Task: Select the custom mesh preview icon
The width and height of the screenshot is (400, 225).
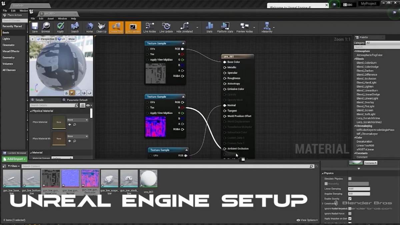Action: click(89, 93)
